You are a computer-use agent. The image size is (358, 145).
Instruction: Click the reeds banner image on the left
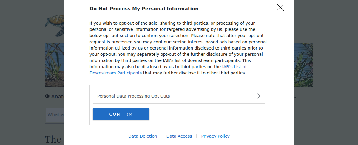coord(54,65)
